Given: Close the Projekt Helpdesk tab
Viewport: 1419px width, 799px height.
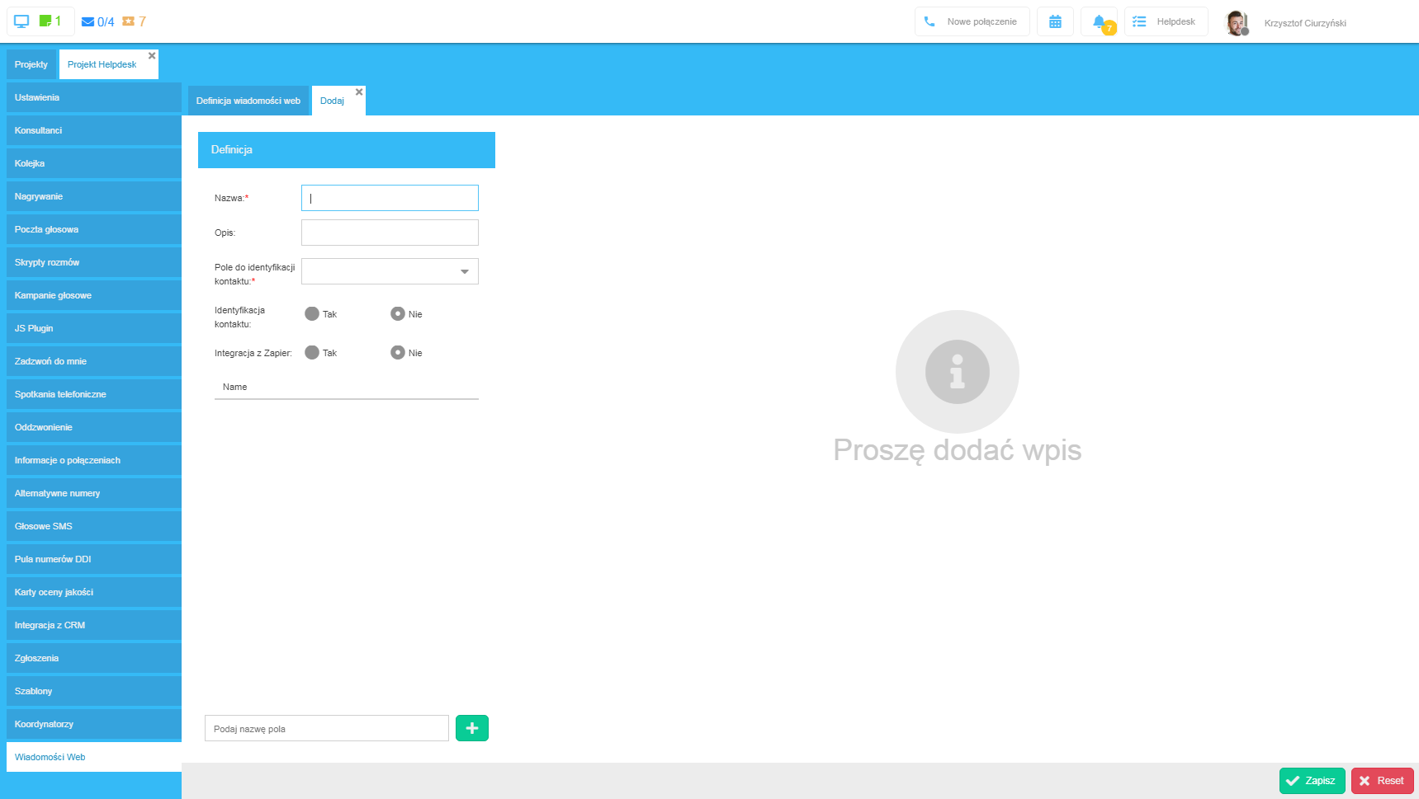Looking at the screenshot, I should point(152,55).
